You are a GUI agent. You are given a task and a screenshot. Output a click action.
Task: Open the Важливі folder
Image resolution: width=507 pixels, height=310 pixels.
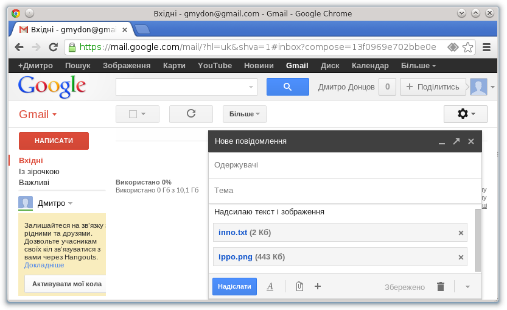click(x=34, y=183)
